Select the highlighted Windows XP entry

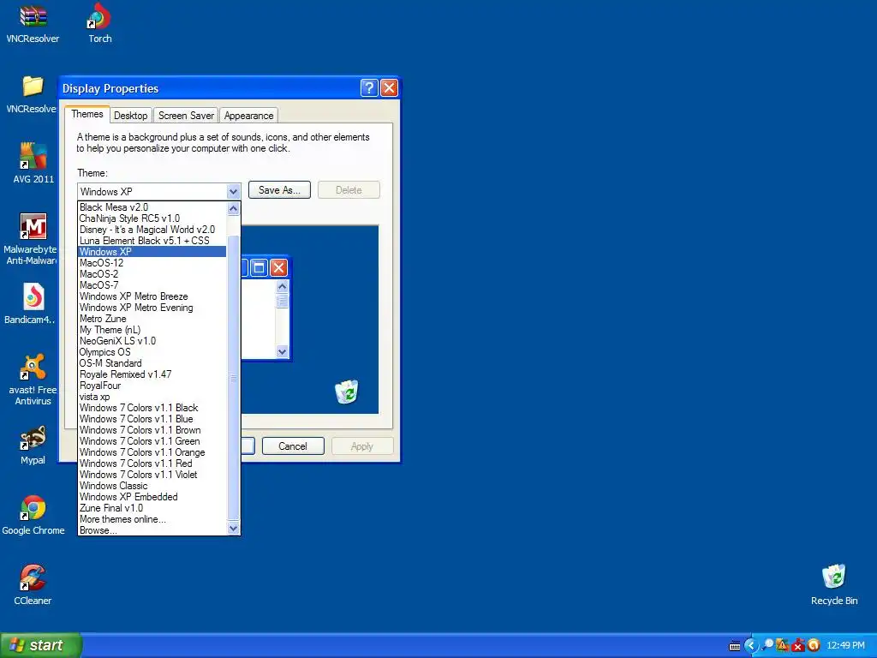pyautogui.click(x=152, y=252)
